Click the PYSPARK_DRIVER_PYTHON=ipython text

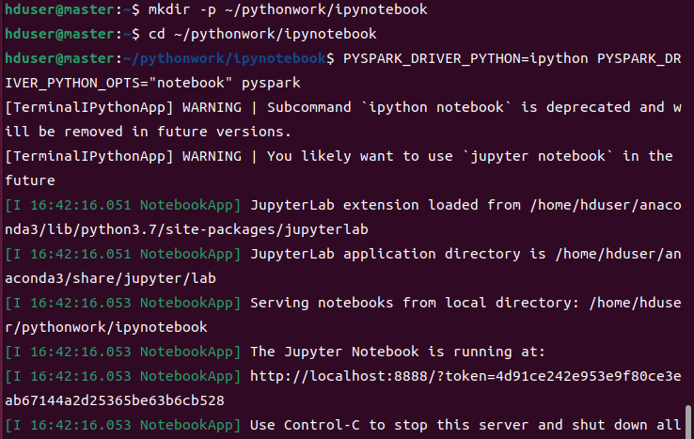tap(465, 58)
